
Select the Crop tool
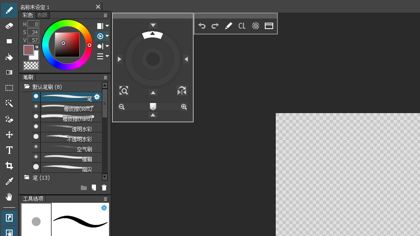(9, 166)
